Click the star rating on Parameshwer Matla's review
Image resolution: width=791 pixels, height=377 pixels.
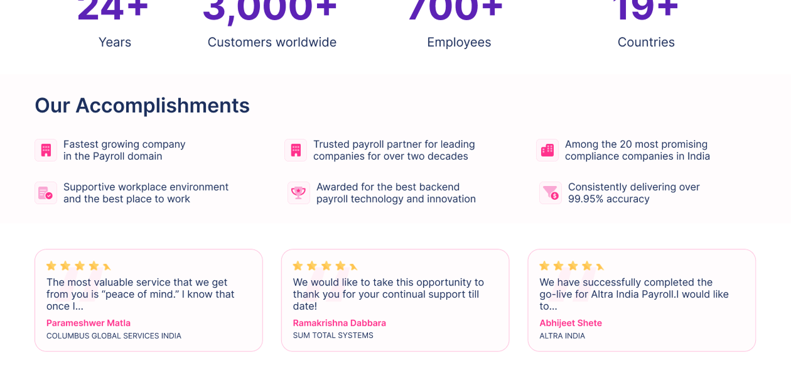(x=78, y=266)
